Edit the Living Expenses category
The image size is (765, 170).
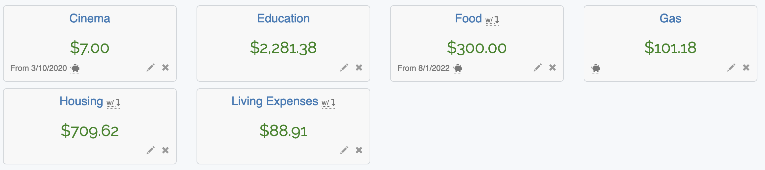point(344,151)
